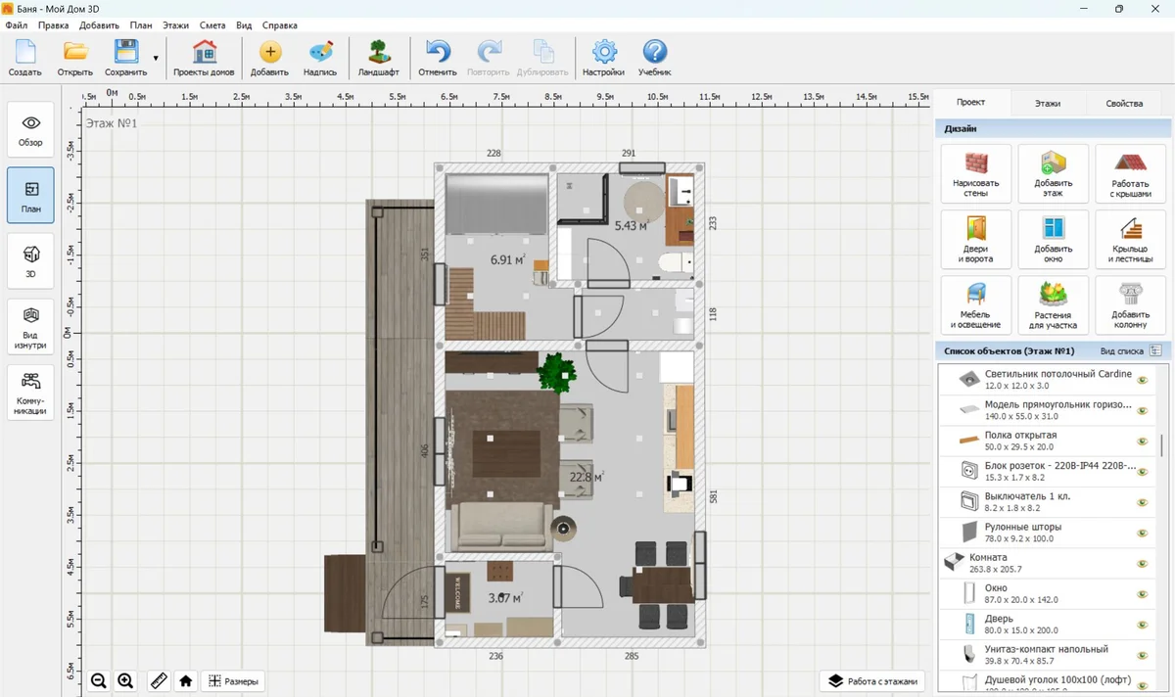The height and width of the screenshot is (697, 1175).
Task: Open the Смета menu
Action: pyautogui.click(x=211, y=25)
